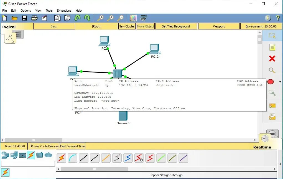Select the Components category icon
The image size is (283, 179).
click(x=22, y=155)
